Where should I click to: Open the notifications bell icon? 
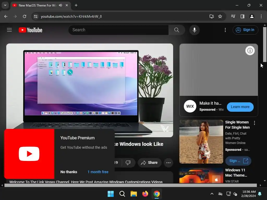(x=260, y=194)
